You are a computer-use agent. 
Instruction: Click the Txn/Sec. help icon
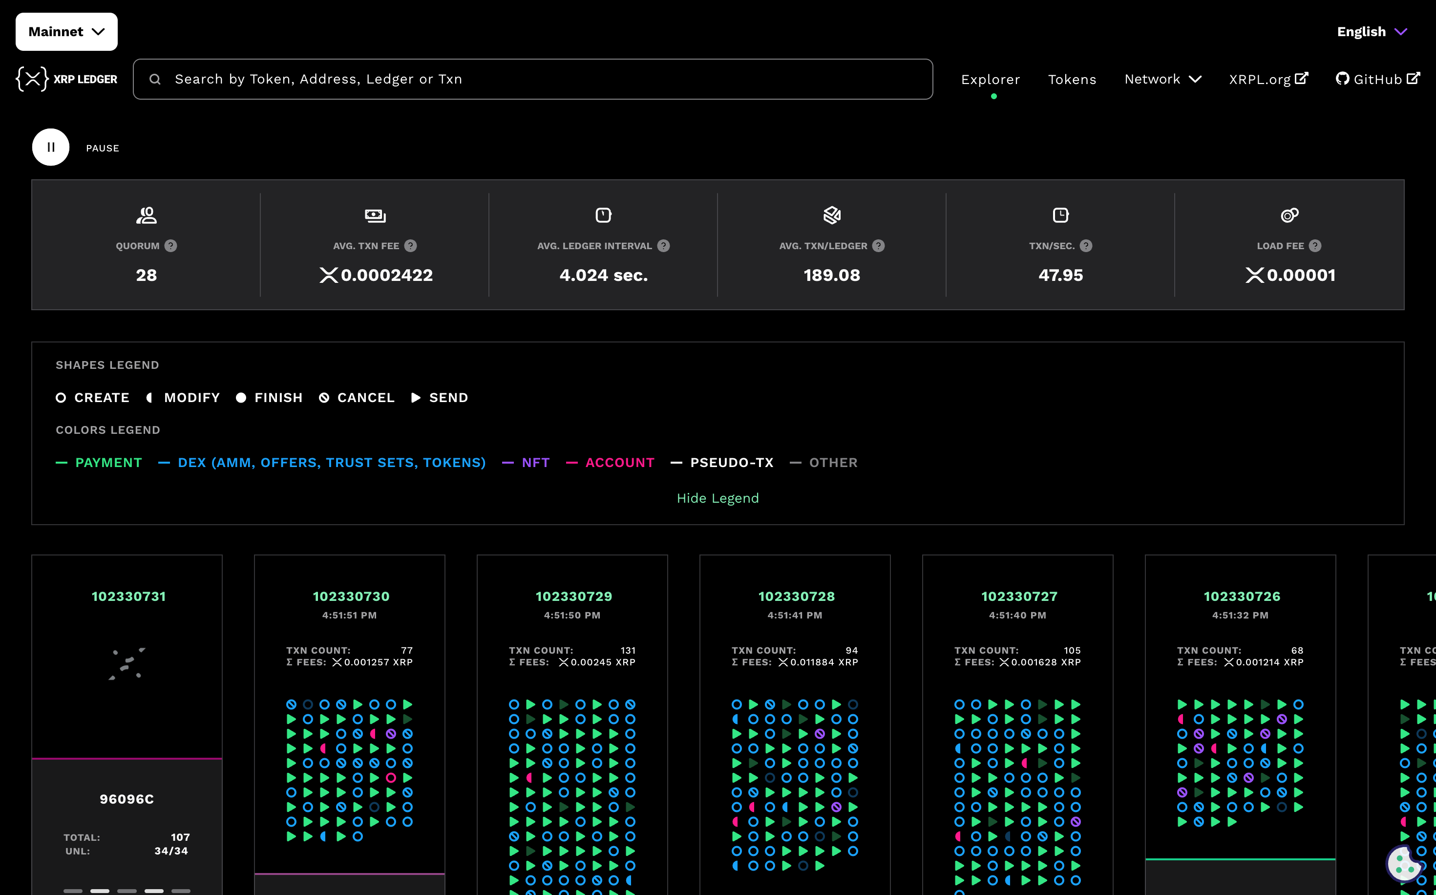pos(1086,246)
